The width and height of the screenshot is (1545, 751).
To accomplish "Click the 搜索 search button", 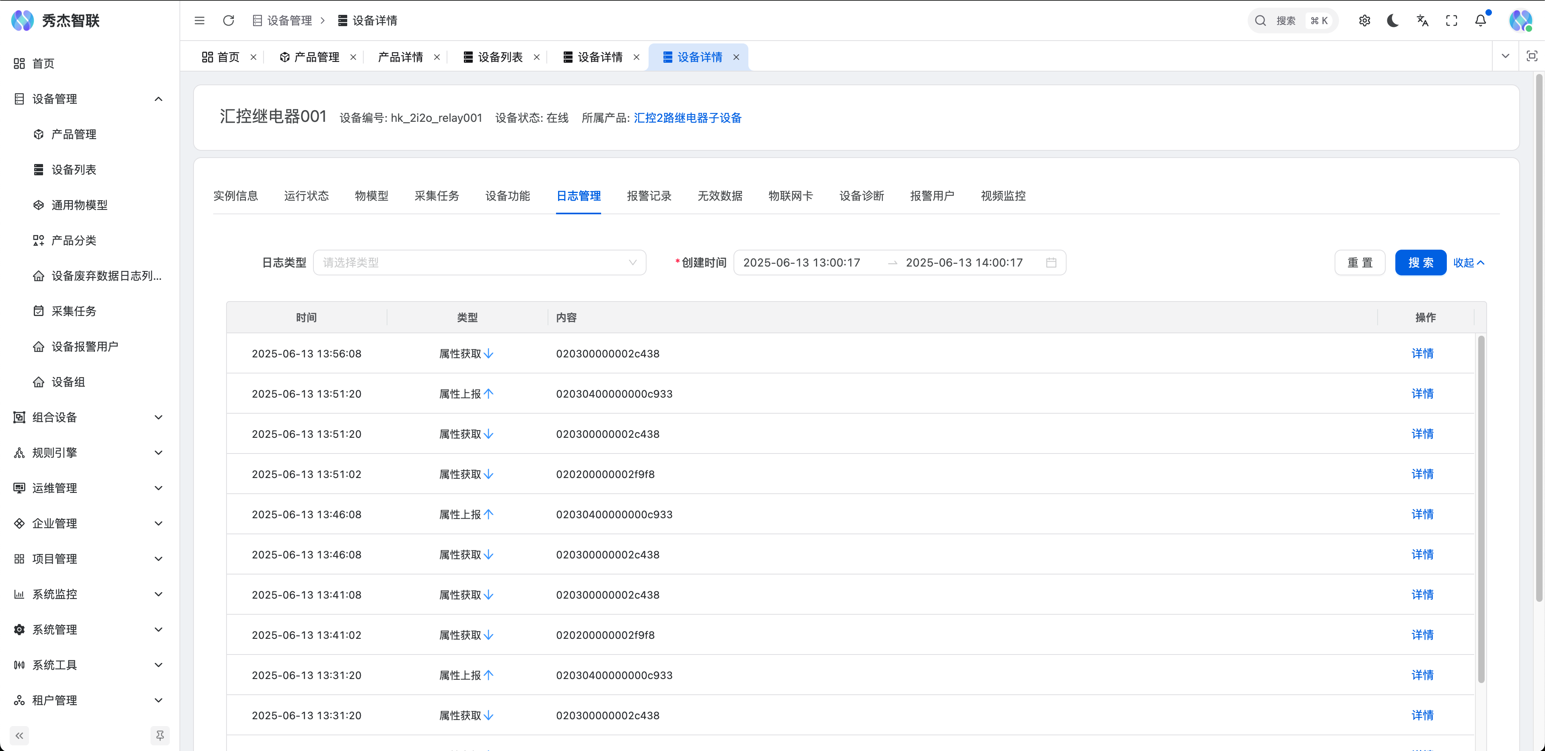I will point(1420,262).
